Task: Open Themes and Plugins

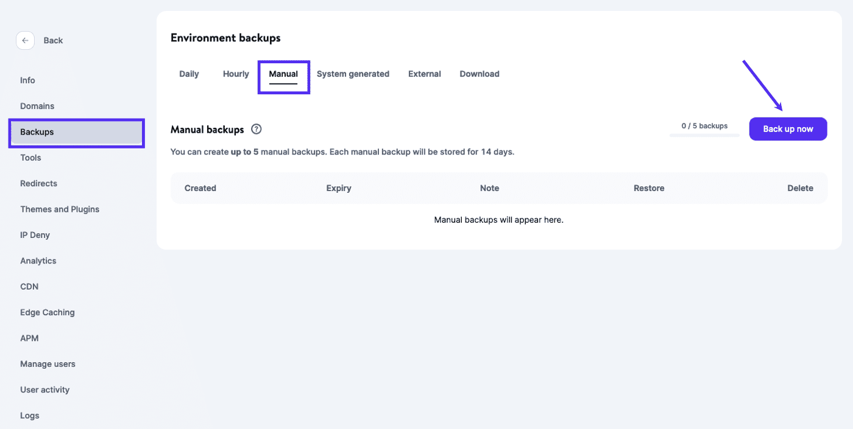Action: [60, 209]
